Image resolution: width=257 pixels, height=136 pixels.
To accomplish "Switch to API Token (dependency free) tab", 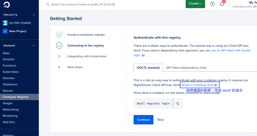I will (186, 68).
